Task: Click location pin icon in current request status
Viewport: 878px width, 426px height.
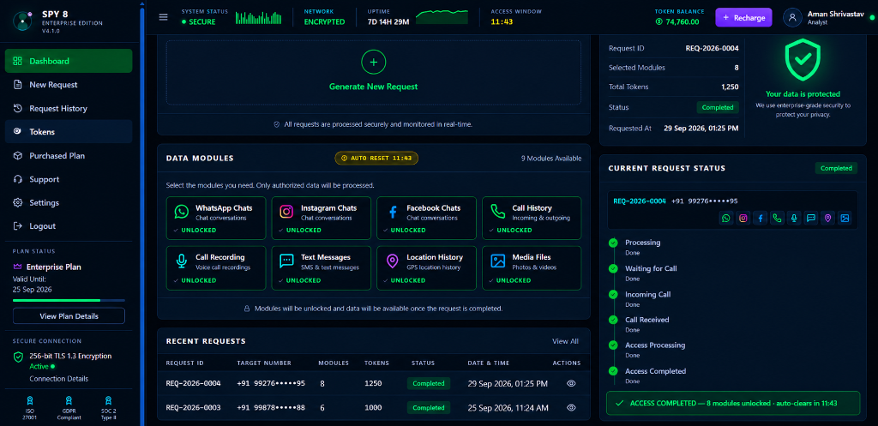Action: click(827, 219)
